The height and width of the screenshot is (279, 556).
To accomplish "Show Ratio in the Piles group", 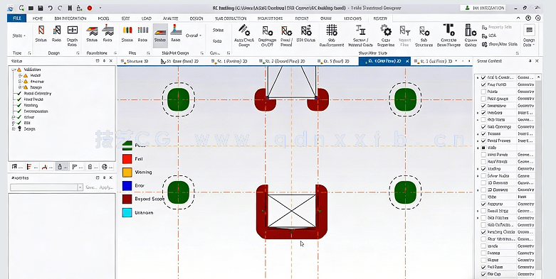I will (142, 33).
